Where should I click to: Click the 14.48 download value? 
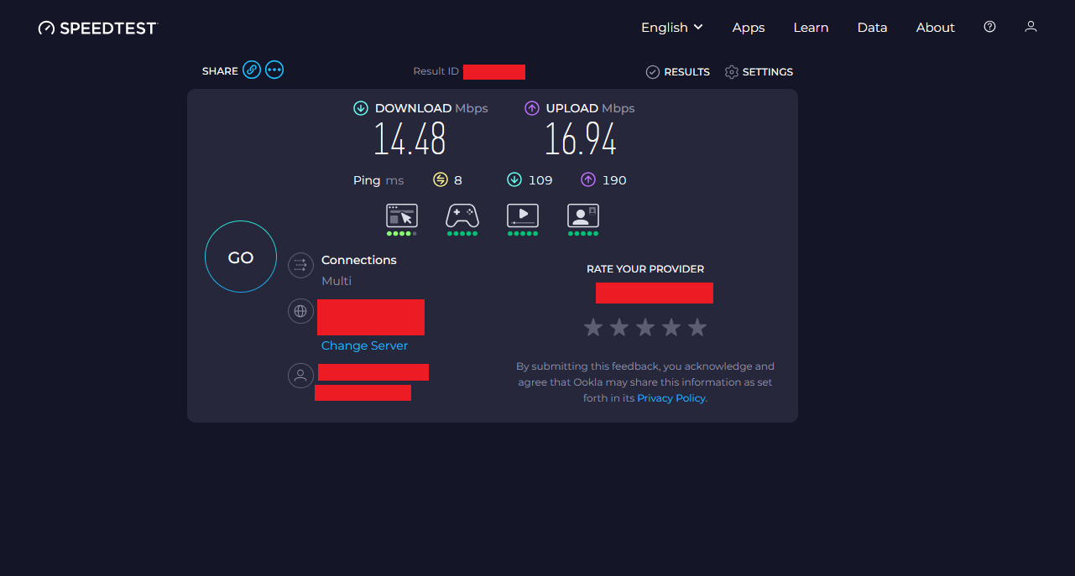click(x=410, y=139)
